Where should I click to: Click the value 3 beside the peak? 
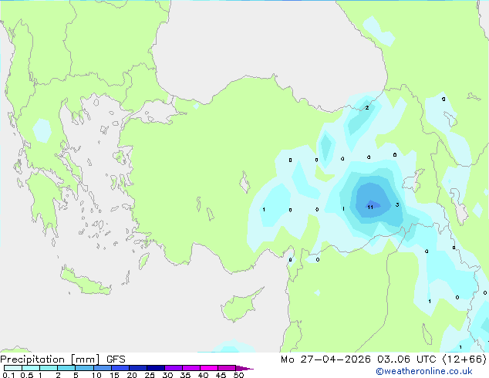[x=397, y=205]
